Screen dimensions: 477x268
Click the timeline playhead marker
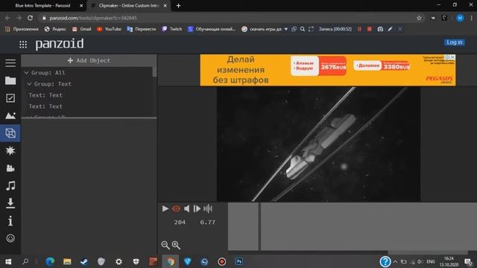[x=259, y=226]
